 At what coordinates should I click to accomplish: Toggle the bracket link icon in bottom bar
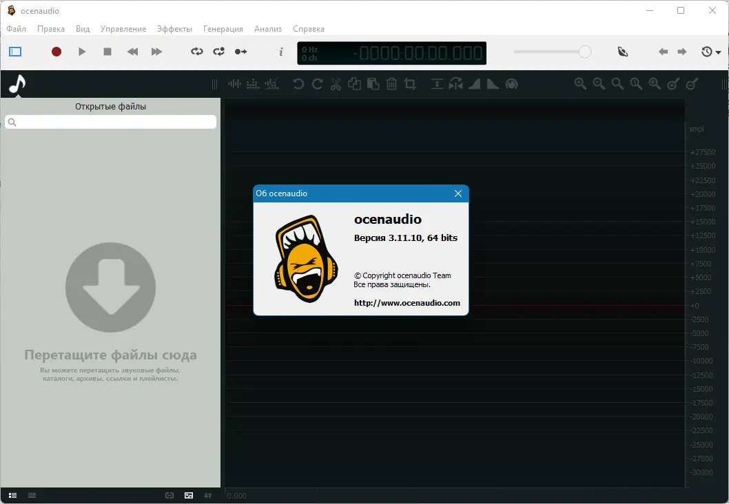[170, 496]
